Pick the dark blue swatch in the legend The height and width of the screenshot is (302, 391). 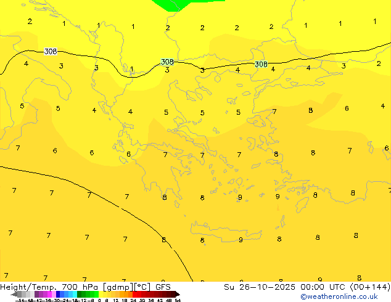pyautogui.click(x=58, y=295)
